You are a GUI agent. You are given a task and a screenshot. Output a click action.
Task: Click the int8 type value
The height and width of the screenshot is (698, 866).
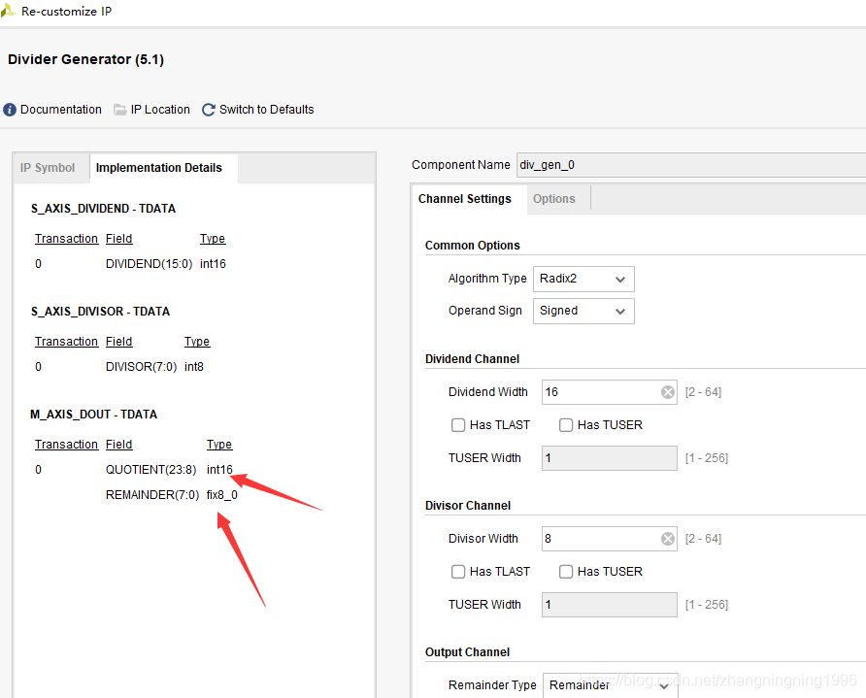point(194,367)
